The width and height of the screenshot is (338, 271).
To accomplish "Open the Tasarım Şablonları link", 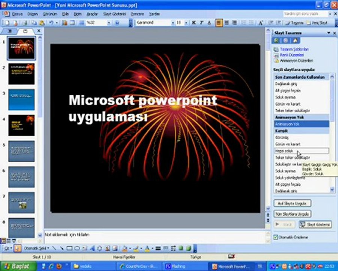I will click(x=294, y=49).
